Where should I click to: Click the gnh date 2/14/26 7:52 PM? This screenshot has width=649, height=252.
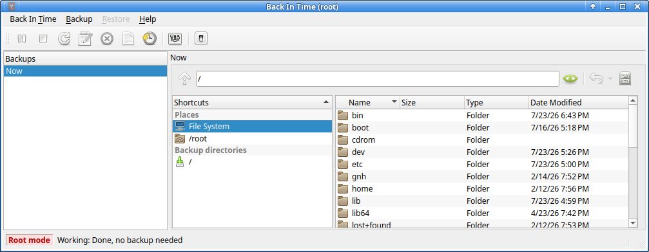tap(559, 176)
